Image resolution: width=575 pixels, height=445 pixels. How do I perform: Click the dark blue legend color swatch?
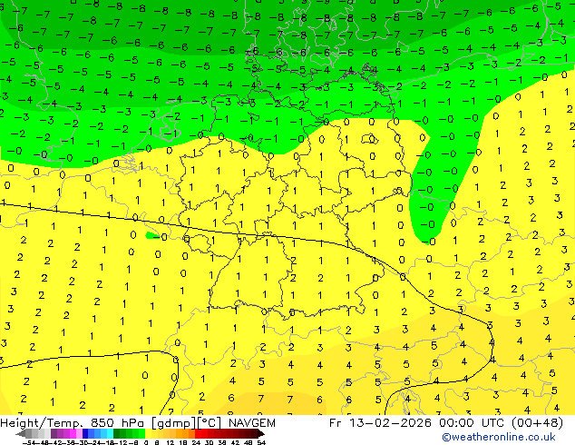click(x=85, y=433)
